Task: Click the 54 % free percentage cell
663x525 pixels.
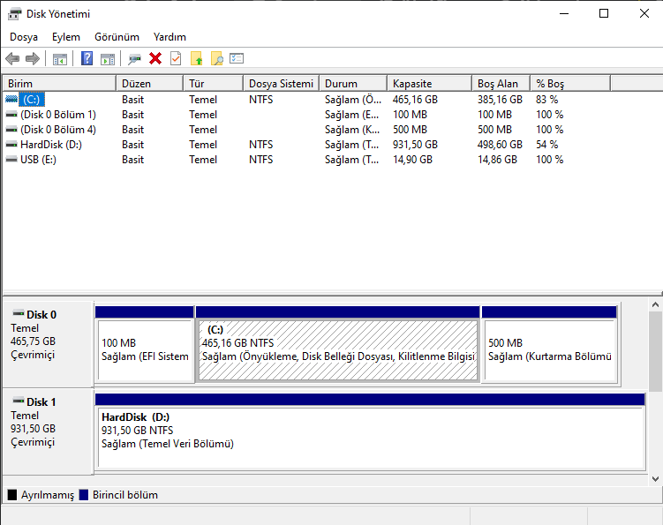Action: point(546,145)
